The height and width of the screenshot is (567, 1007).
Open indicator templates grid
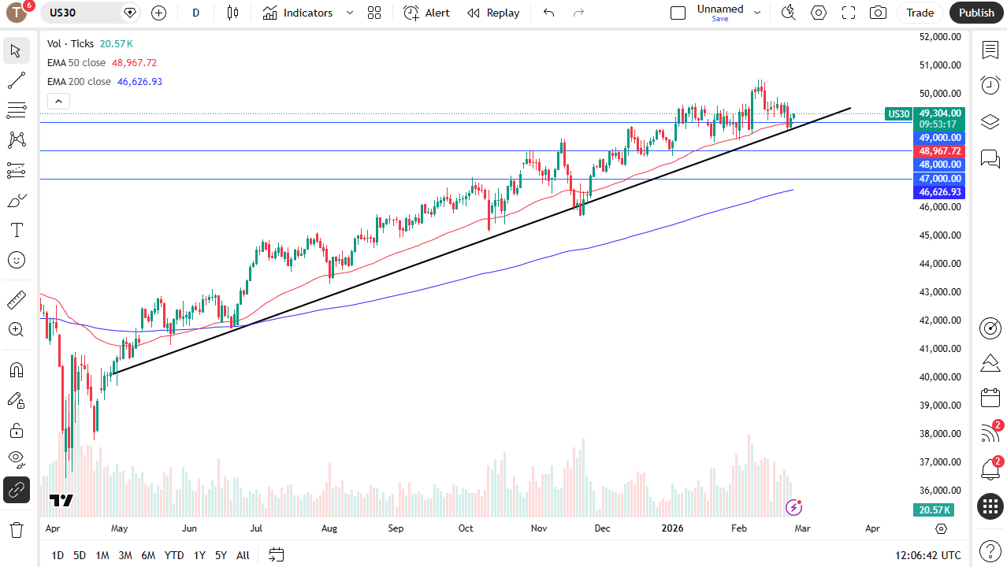tap(374, 13)
